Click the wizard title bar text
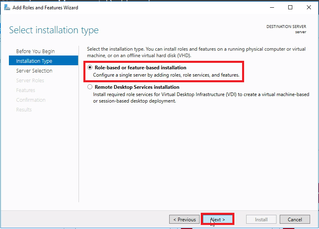 click(45, 7)
